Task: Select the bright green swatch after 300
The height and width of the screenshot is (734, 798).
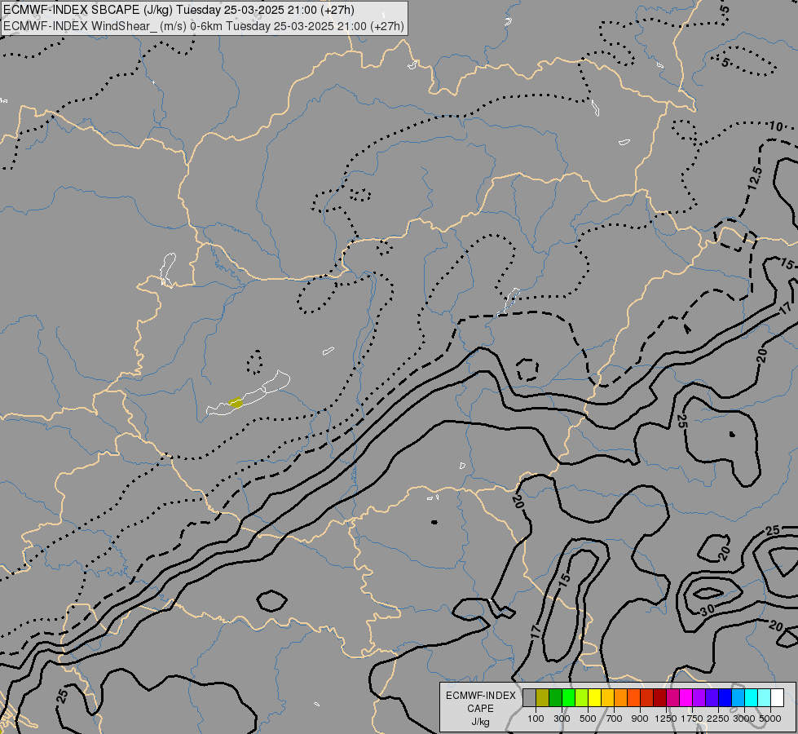Action: tap(568, 698)
